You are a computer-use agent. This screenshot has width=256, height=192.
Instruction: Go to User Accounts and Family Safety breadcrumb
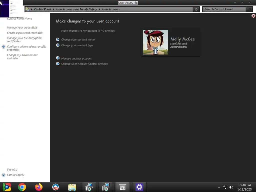click(x=76, y=9)
